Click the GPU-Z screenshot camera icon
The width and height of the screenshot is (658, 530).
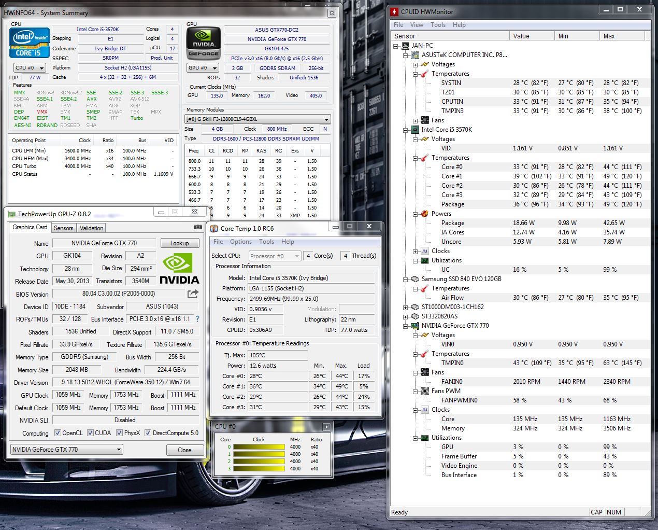click(x=198, y=227)
